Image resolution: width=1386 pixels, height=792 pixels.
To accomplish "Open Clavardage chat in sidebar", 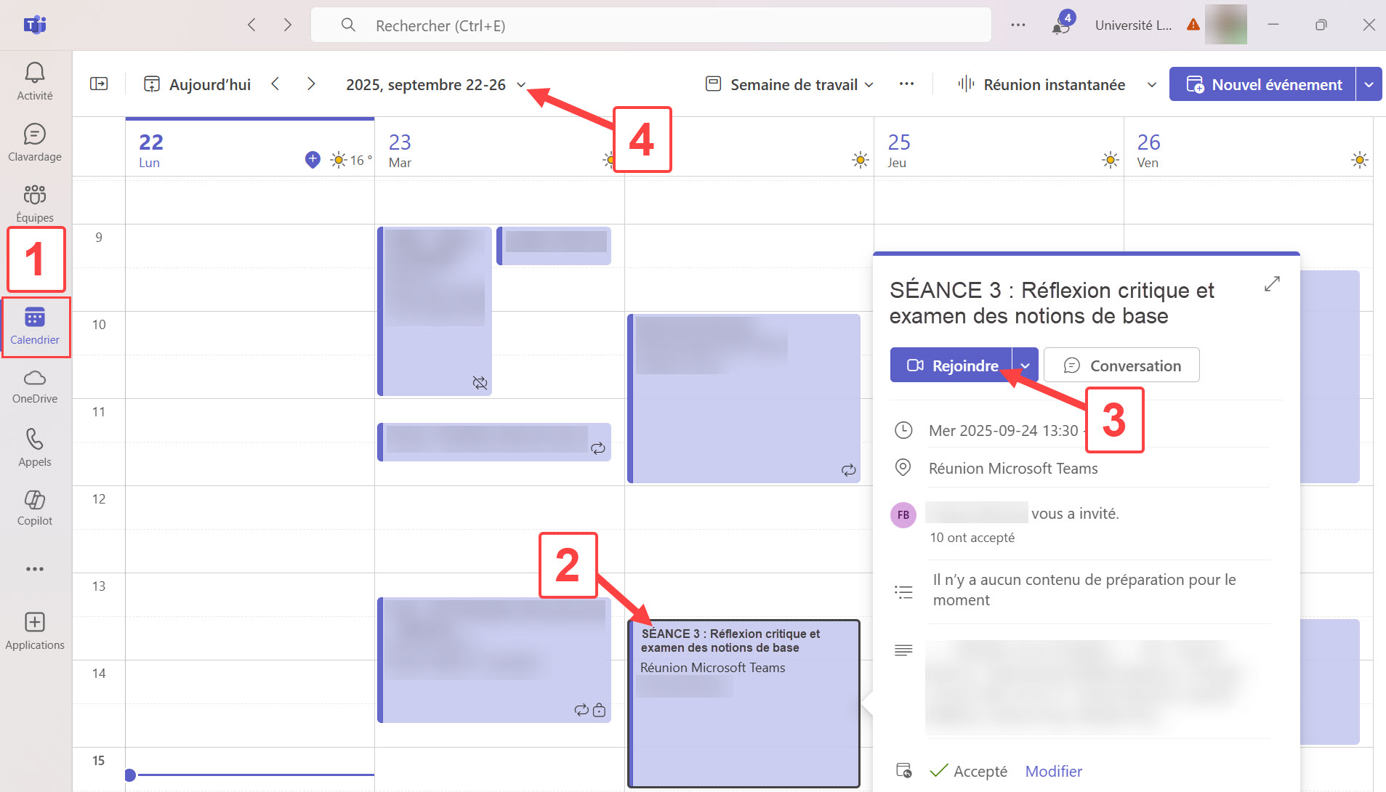I will point(35,142).
